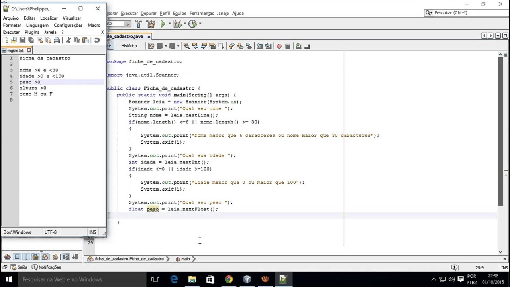
Task: Expand the configuration combo box in NetBeans toolbar
Action: pos(127,24)
